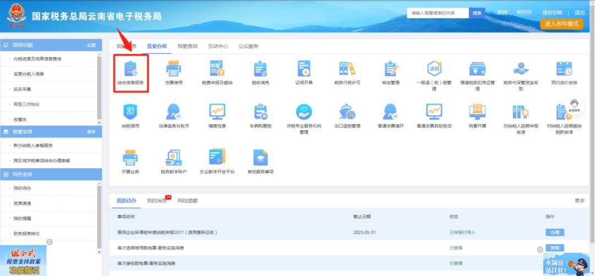Image resolution: width=595 pixels, height=276 pixels.
Task: Open 普通发票自助验旧 icon
Action: 434,112
